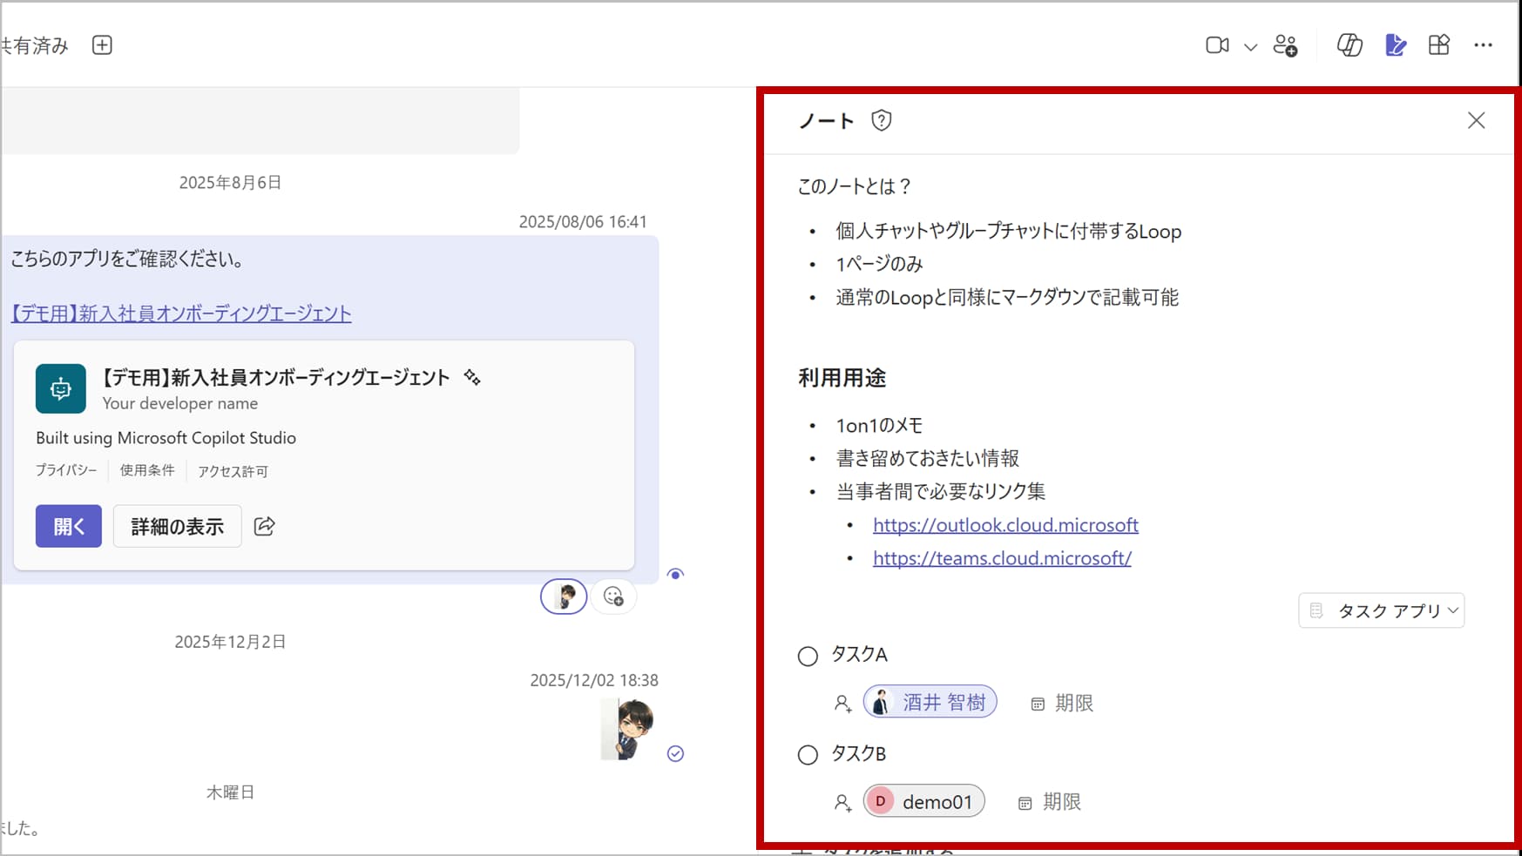Open the teams.cloud.microsoft link

pyautogui.click(x=1002, y=558)
